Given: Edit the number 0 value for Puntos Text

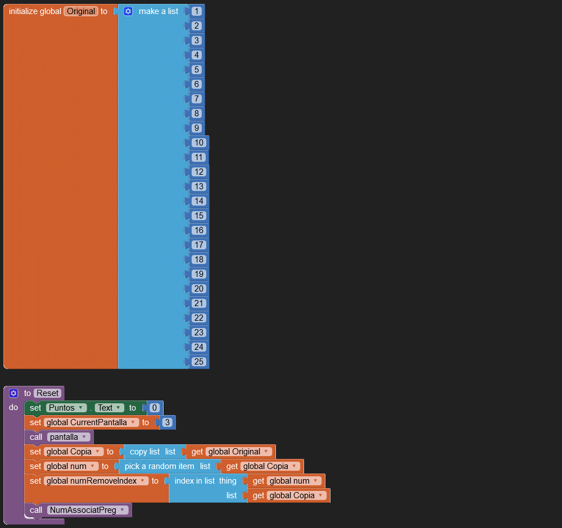Looking at the screenshot, I should [x=155, y=408].
